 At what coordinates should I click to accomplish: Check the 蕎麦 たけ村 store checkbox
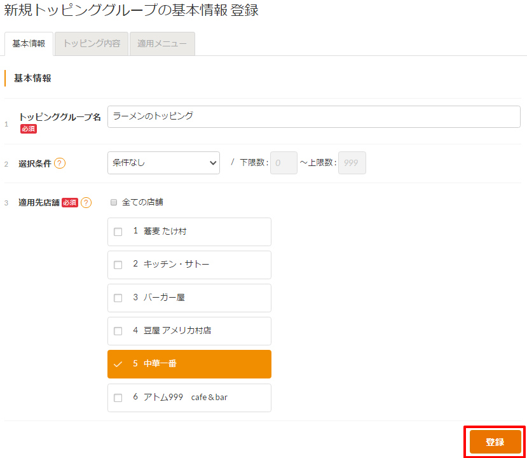tap(118, 232)
